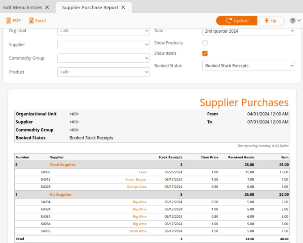Open the Super Burger product link

click(136, 180)
